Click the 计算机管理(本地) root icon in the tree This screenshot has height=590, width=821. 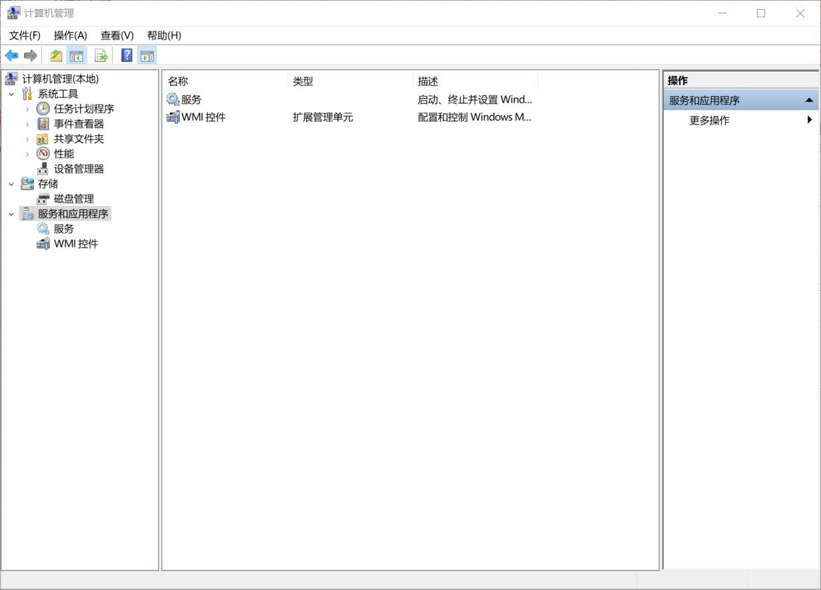tap(11, 79)
